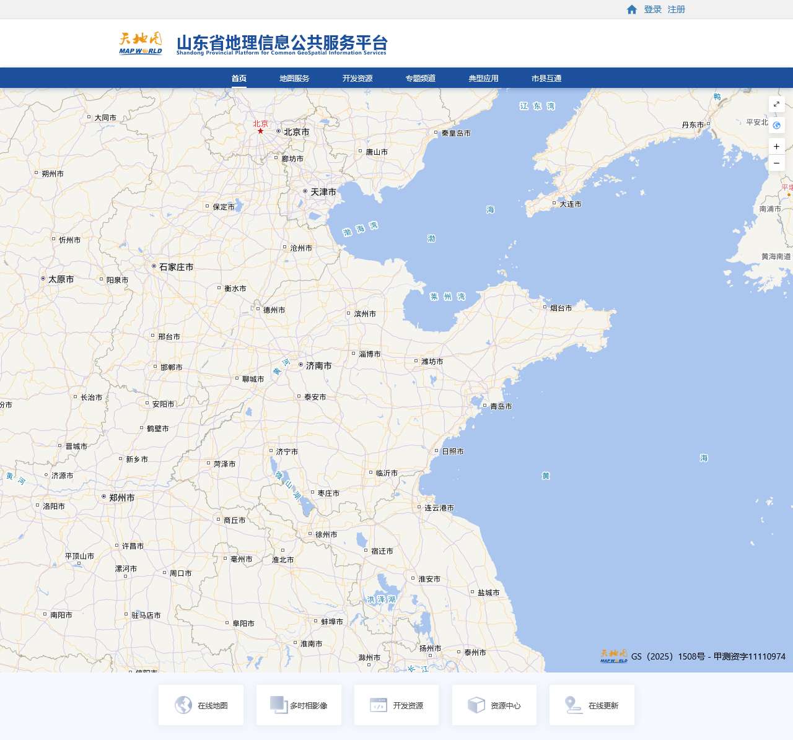The width and height of the screenshot is (793, 740).
Task: Open the 典型应用 navigation item
Action: tap(483, 79)
